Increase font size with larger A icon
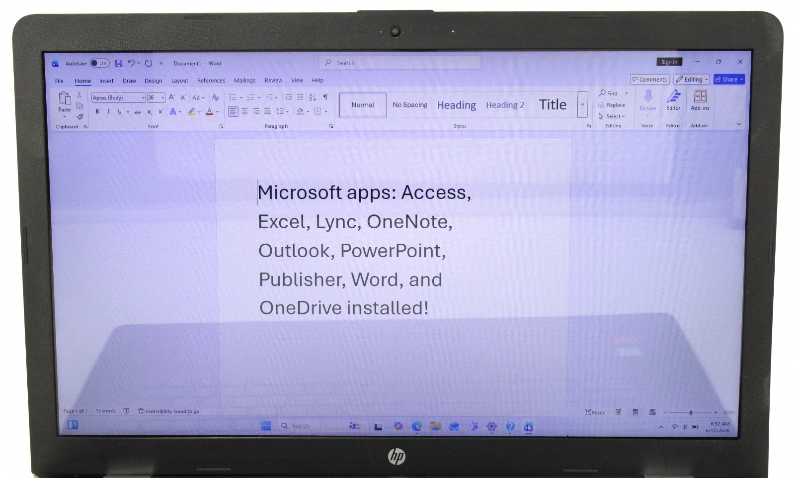Image resolution: width=795 pixels, height=478 pixels. pyautogui.click(x=172, y=97)
